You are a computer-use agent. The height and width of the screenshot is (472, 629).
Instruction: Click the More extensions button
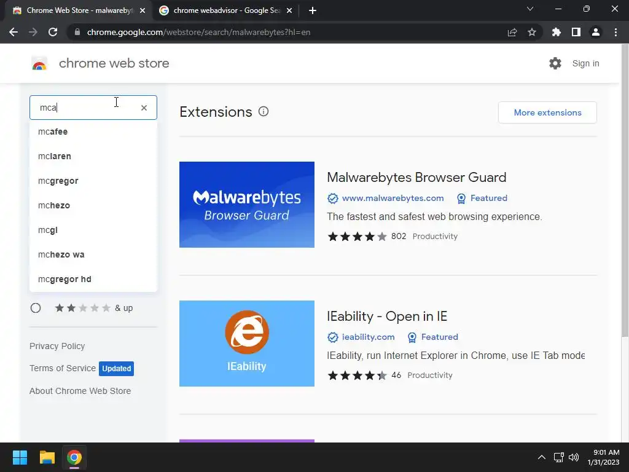547,112
